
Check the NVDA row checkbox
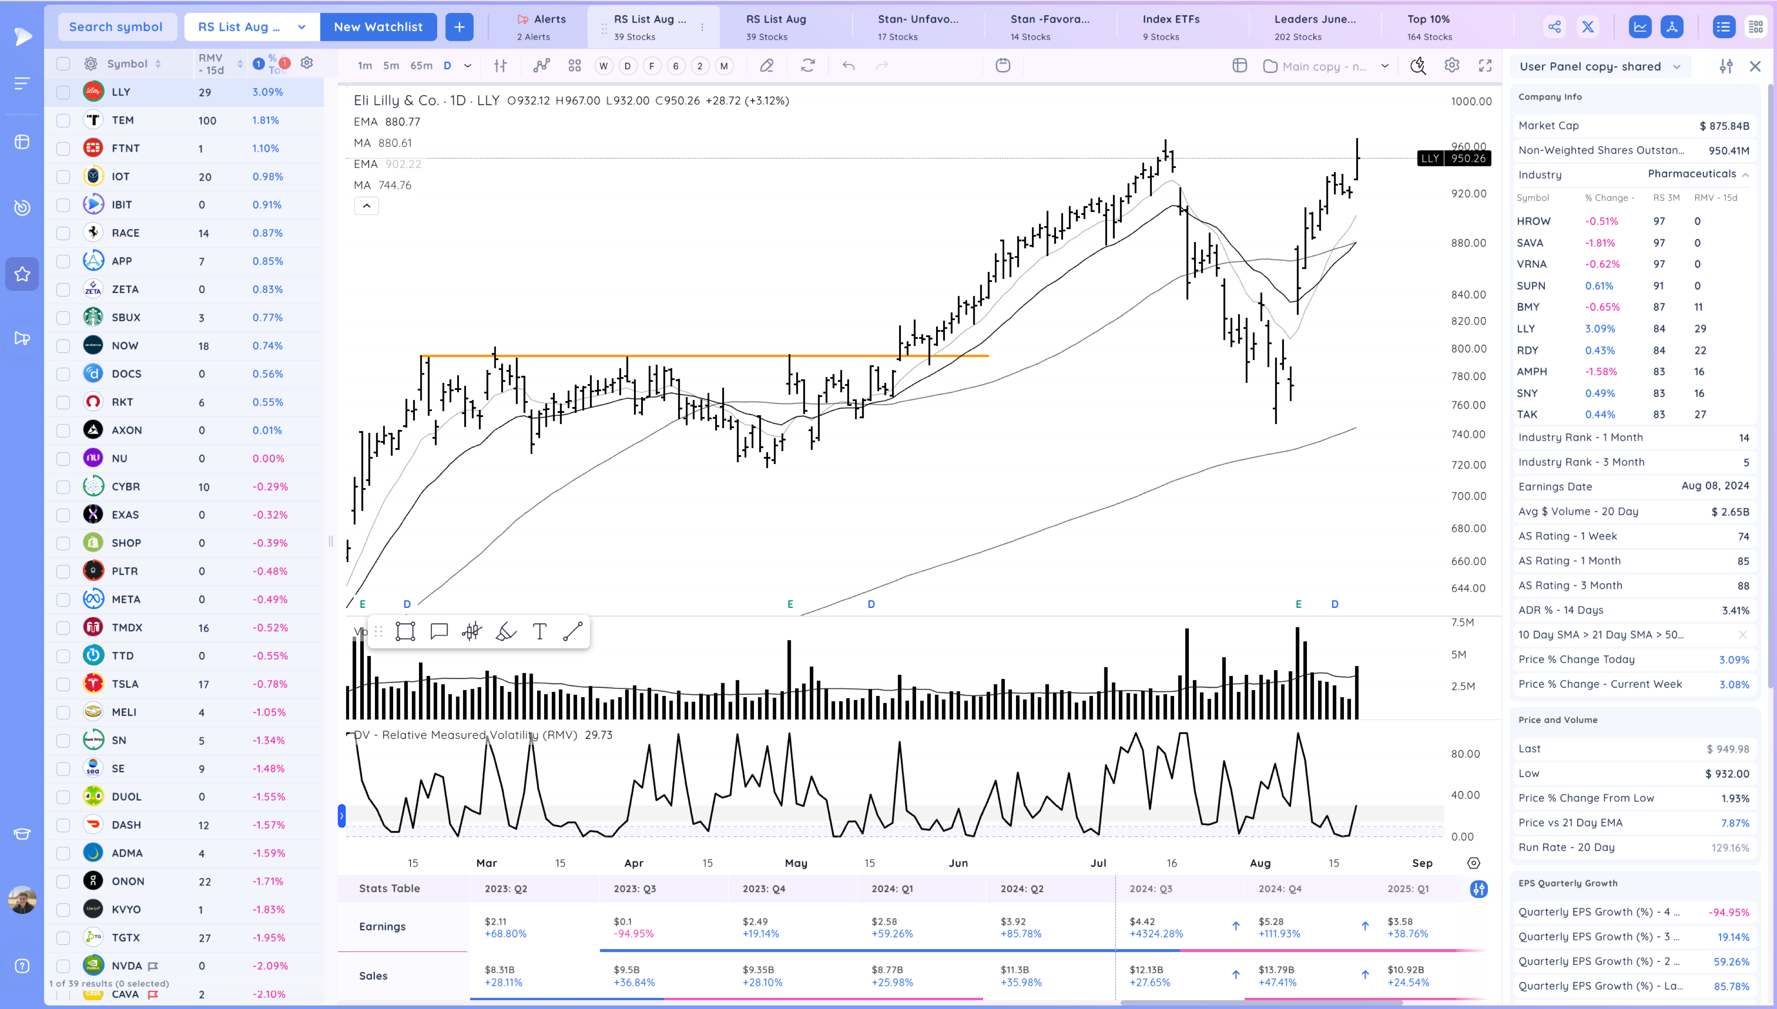pos(63,966)
